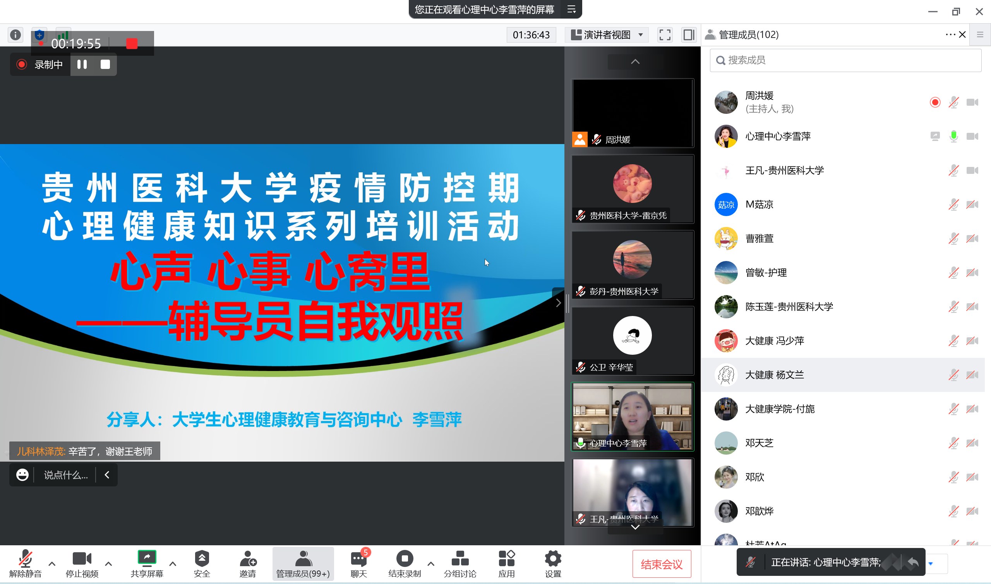Screen dimensions: 991x584
Task: Click the Invite (邀请) icon
Action: [248, 559]
